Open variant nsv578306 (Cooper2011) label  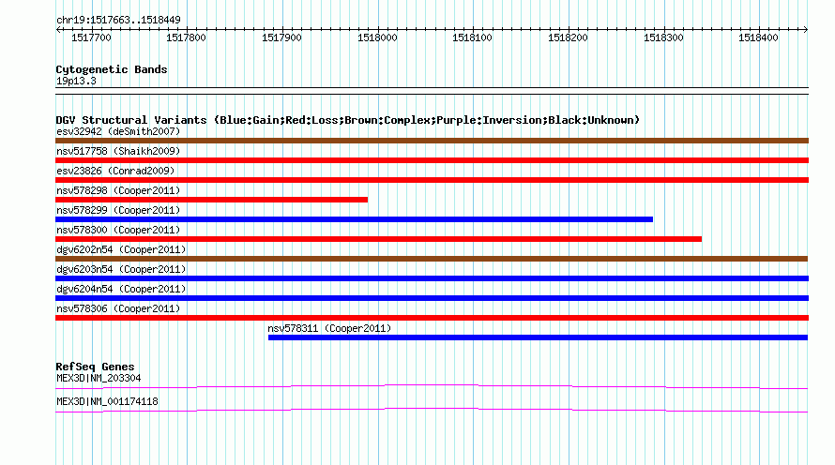pos(118,308)
